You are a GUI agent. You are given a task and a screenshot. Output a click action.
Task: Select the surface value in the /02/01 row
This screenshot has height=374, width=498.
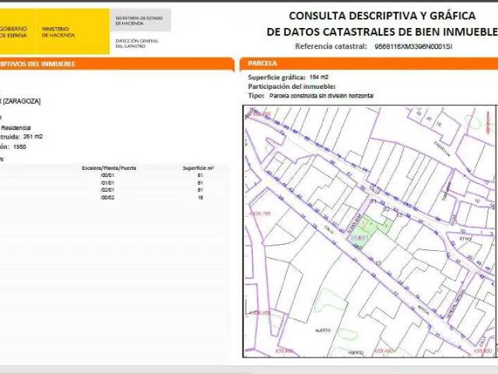pyautogui.click(x=200, y=190)
